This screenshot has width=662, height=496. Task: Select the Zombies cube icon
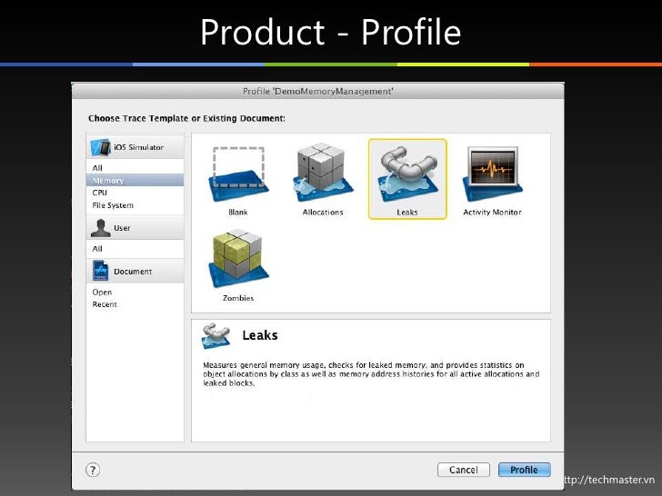point(238,258)
